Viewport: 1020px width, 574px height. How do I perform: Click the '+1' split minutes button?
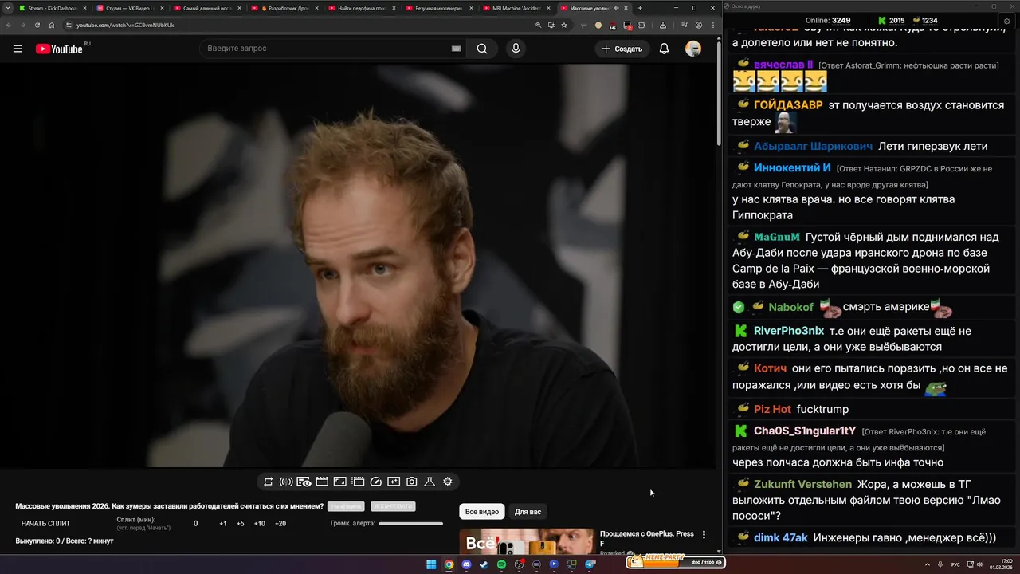pos(223,524)
